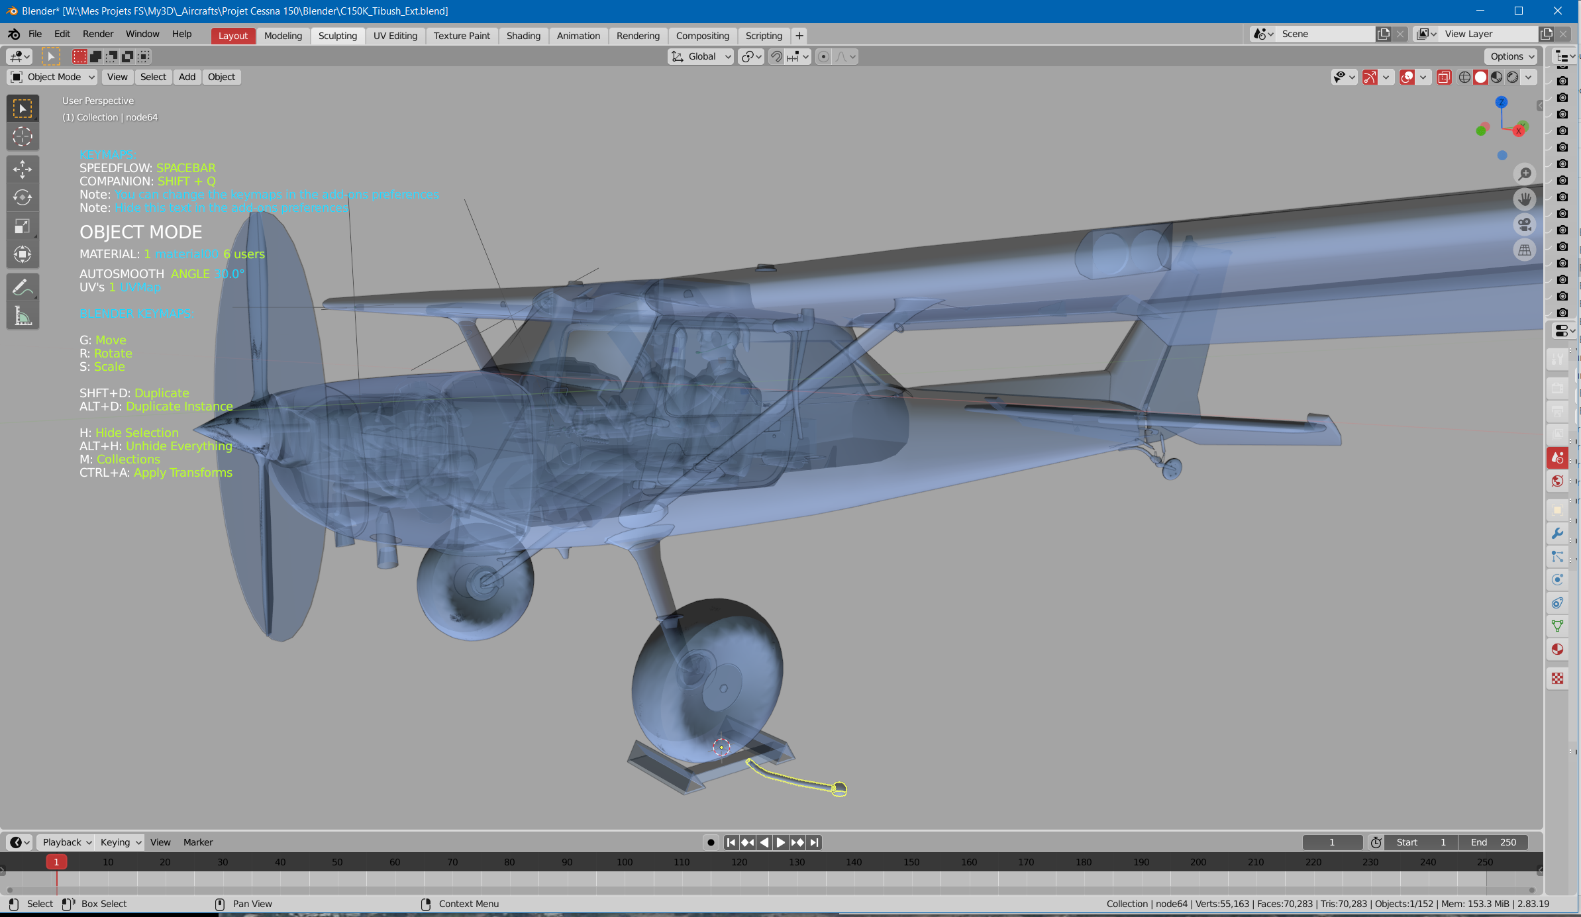Open the pivot point dropdown
1581x917 pixels.
click(x=751, y=57)
